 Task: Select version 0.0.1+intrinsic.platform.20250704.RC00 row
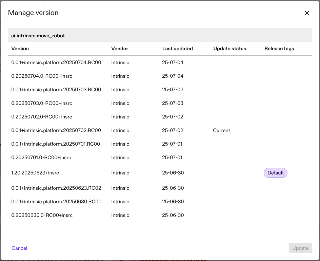(x=56, y=62)
